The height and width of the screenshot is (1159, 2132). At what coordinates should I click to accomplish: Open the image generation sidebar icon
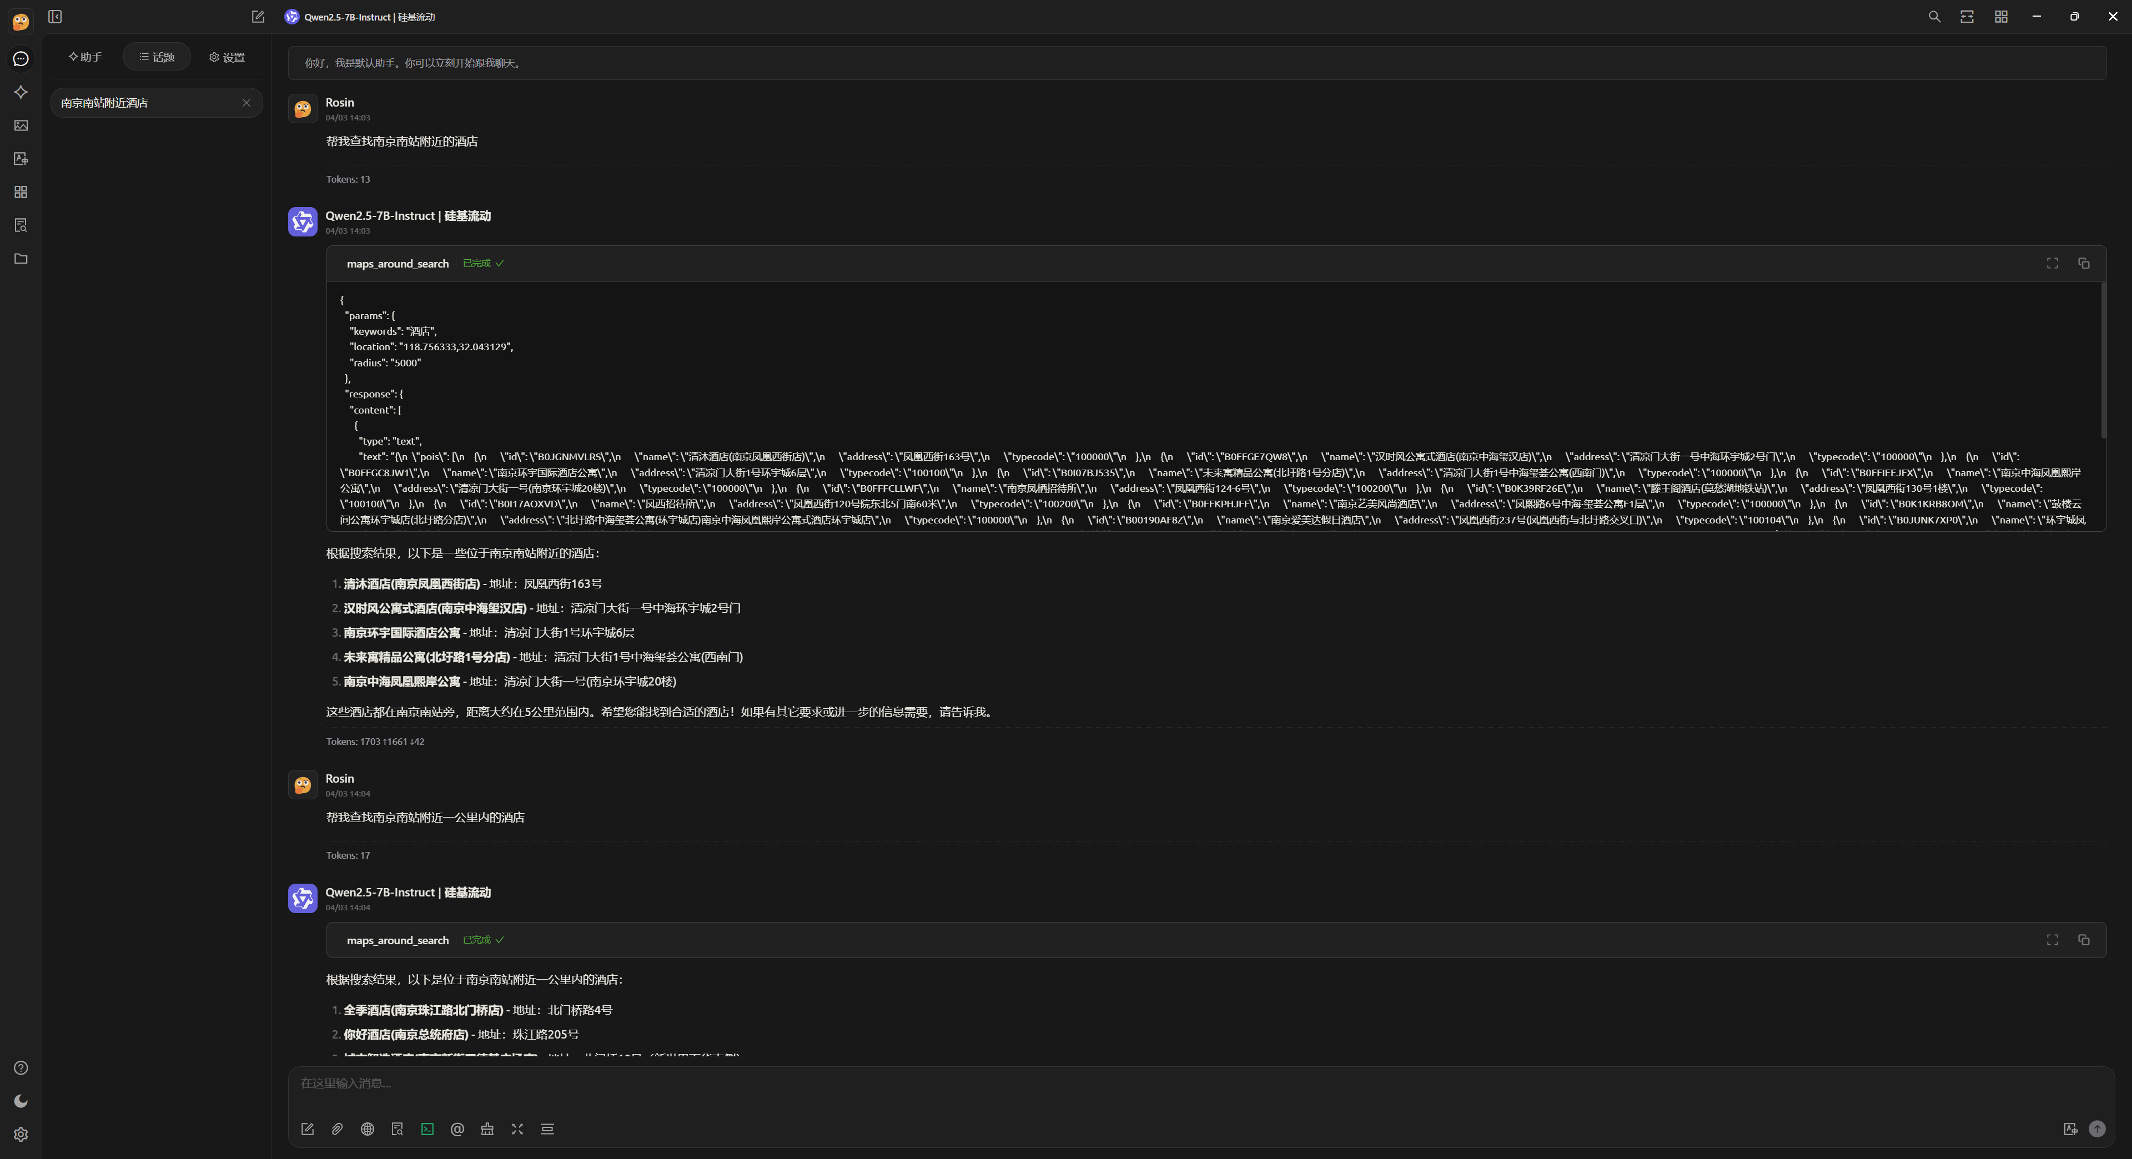point(21,126)
